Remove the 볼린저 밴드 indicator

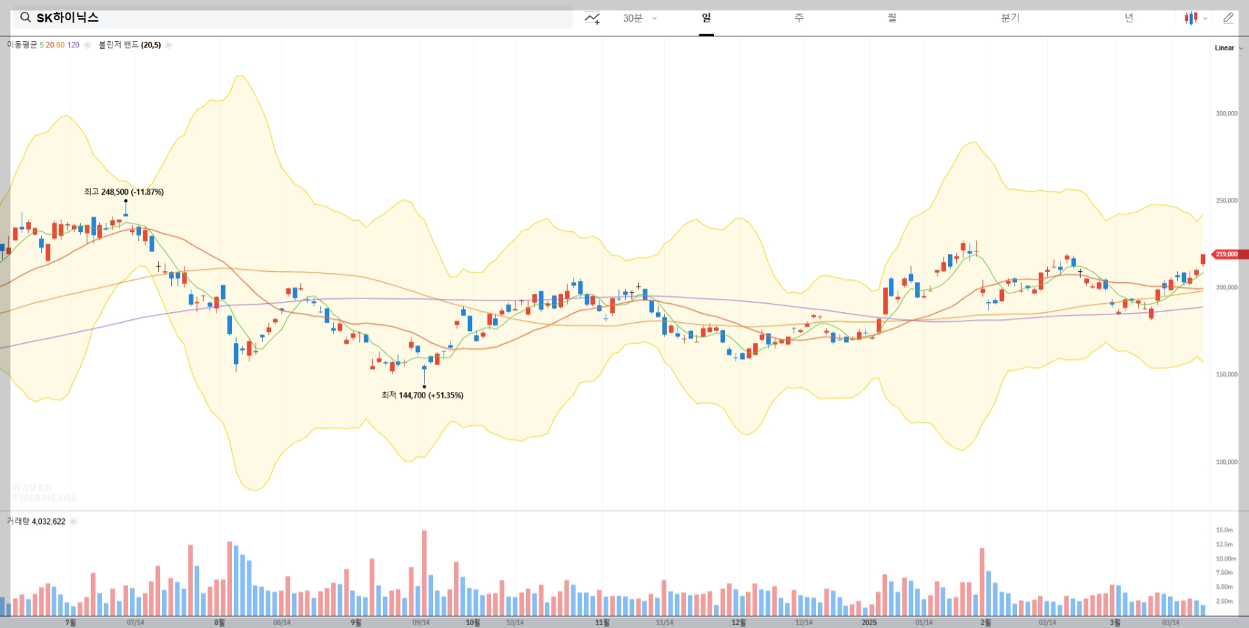coord(168,45)
